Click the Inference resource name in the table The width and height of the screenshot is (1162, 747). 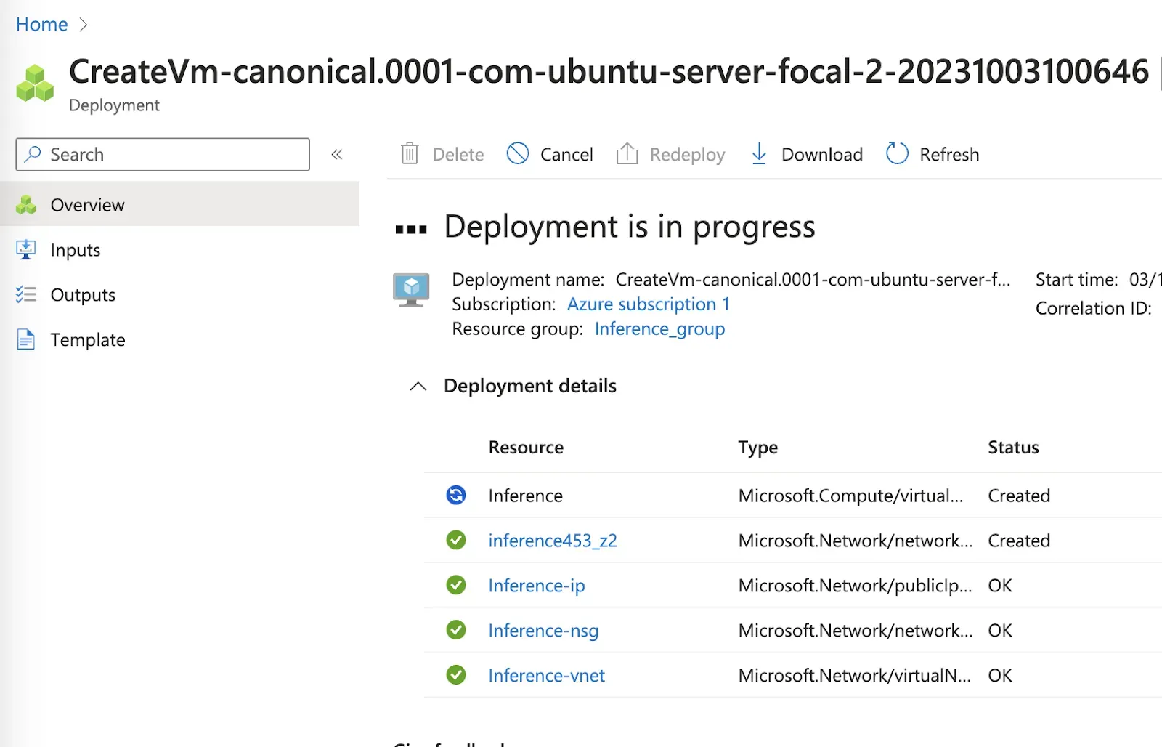click(x=525, y=496)
